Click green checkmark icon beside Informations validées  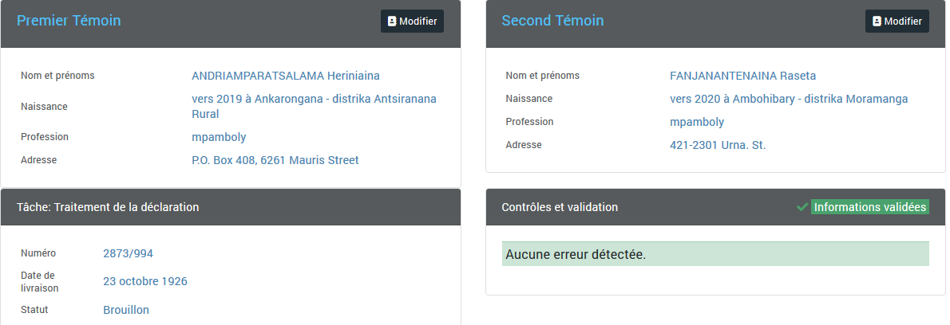tap(802, 207)
